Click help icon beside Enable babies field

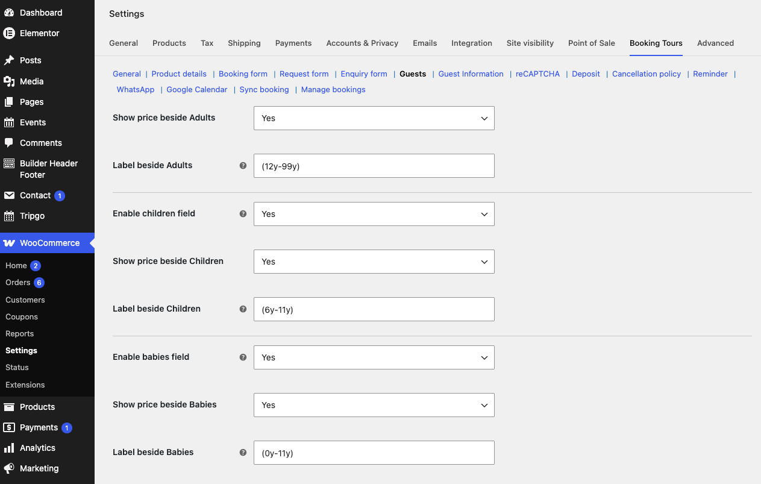pos(243,357)
